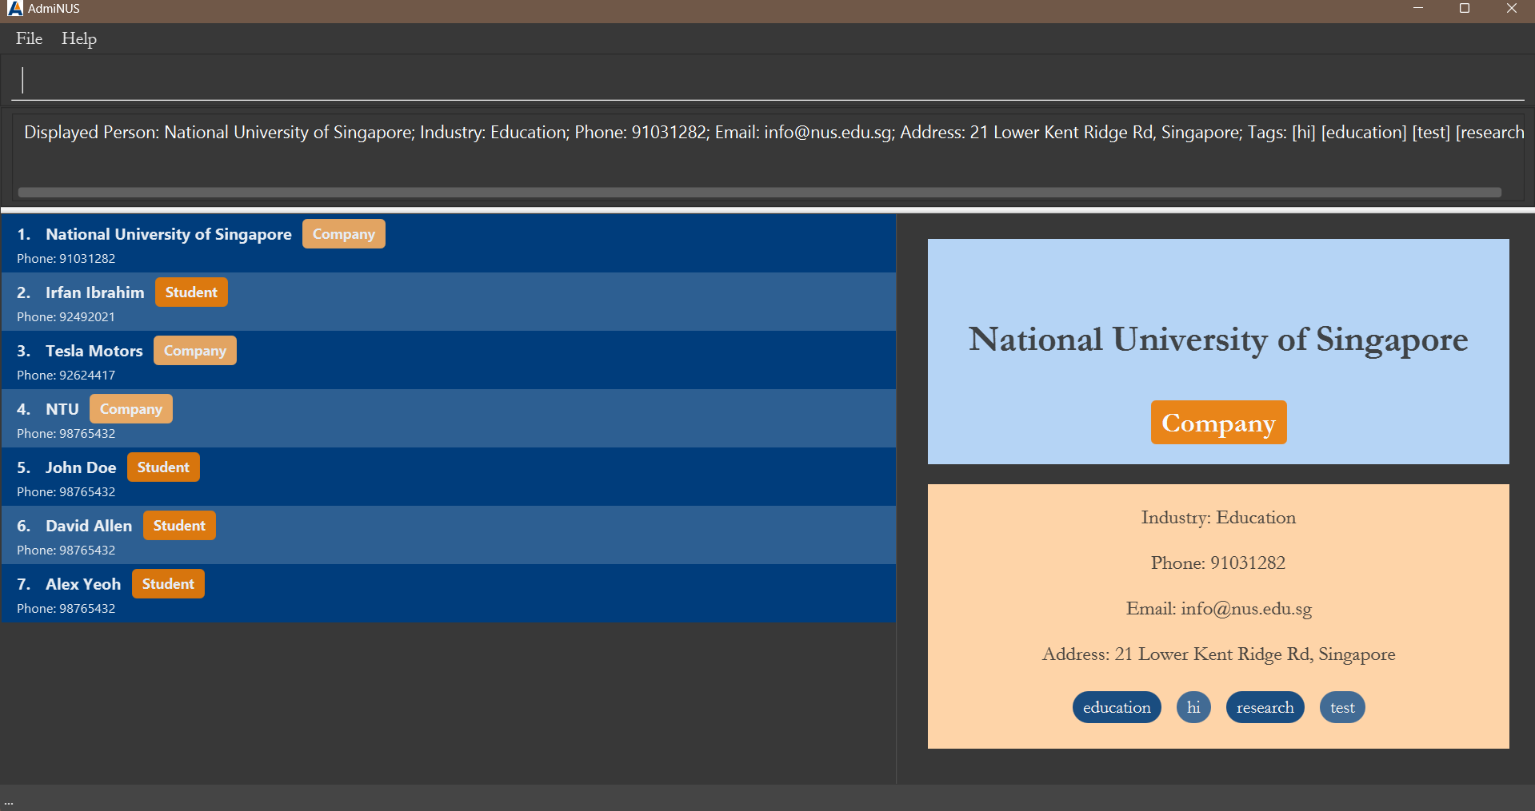Click the Address: 21 Lower Kent Ridge line
Screen dimensions: 1535x811
1218,654
